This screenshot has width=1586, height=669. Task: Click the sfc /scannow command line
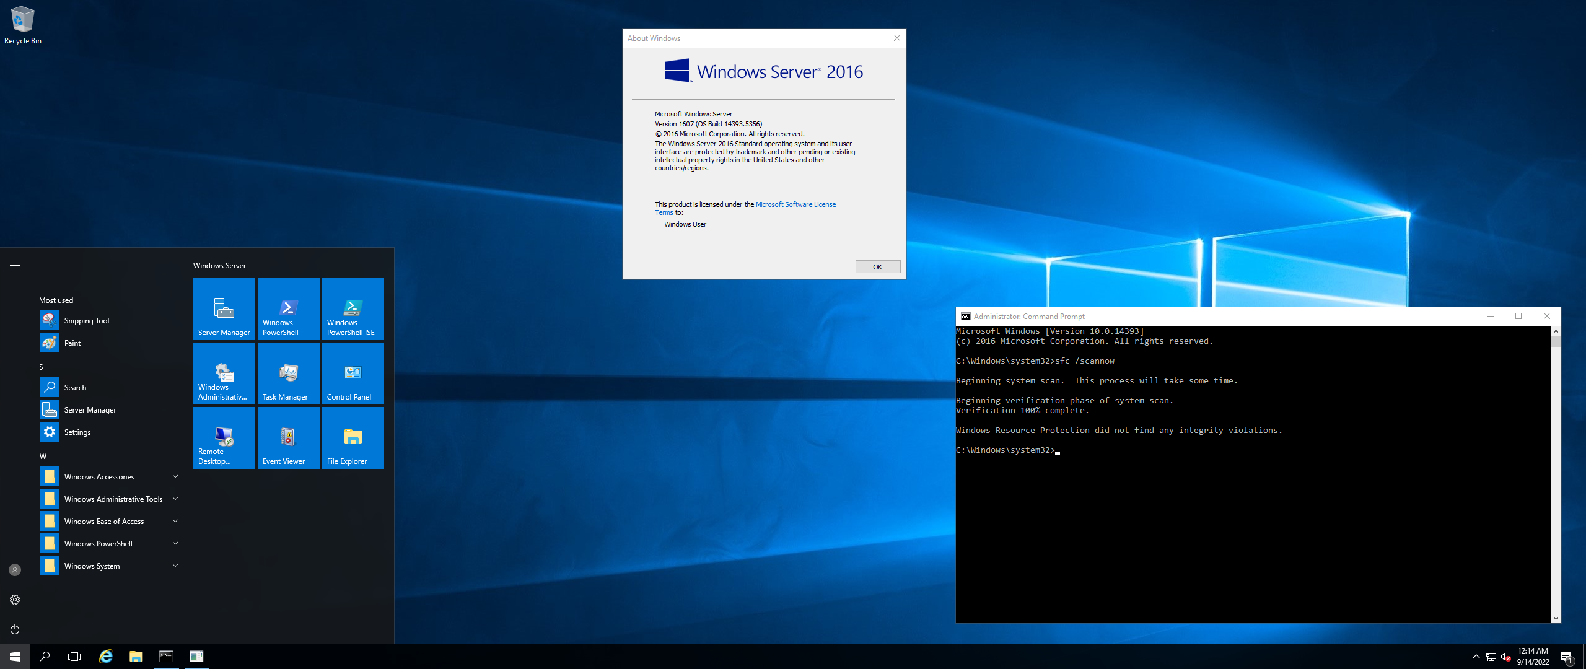1035,361
